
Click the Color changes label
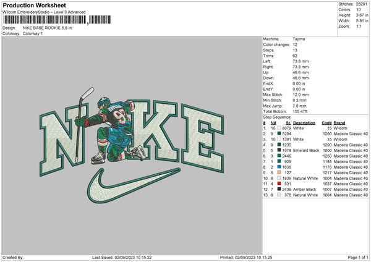pyautogui.click(x=276, y=44)
